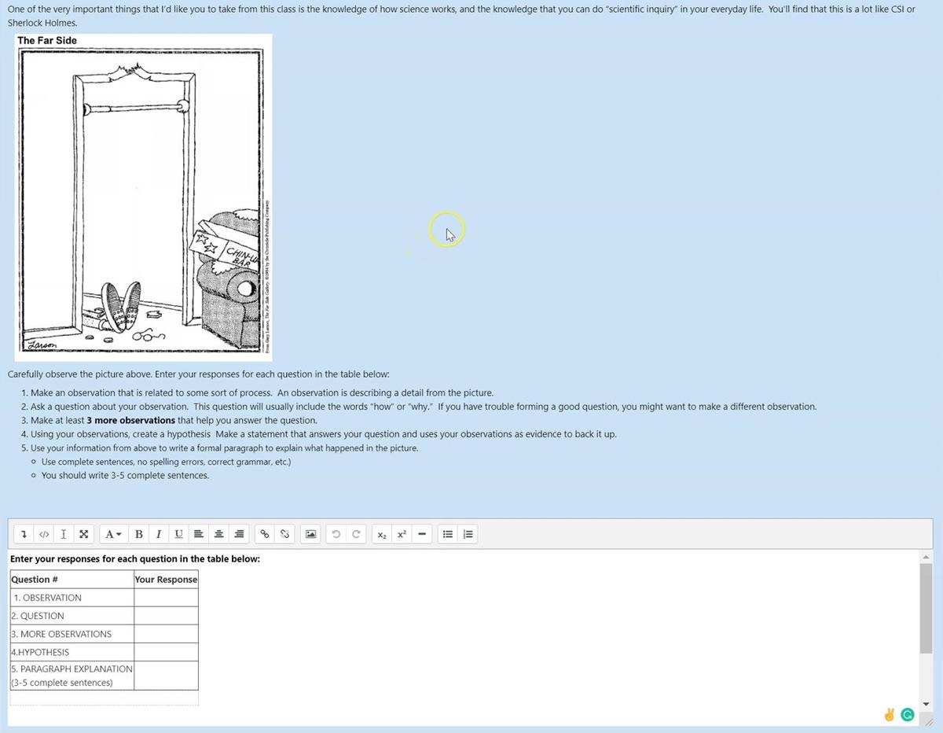Toggle underline text formatting
The image size is (943, 733).
(178, 534)
